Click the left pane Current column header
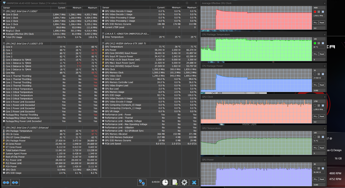 tap(59, 8)
